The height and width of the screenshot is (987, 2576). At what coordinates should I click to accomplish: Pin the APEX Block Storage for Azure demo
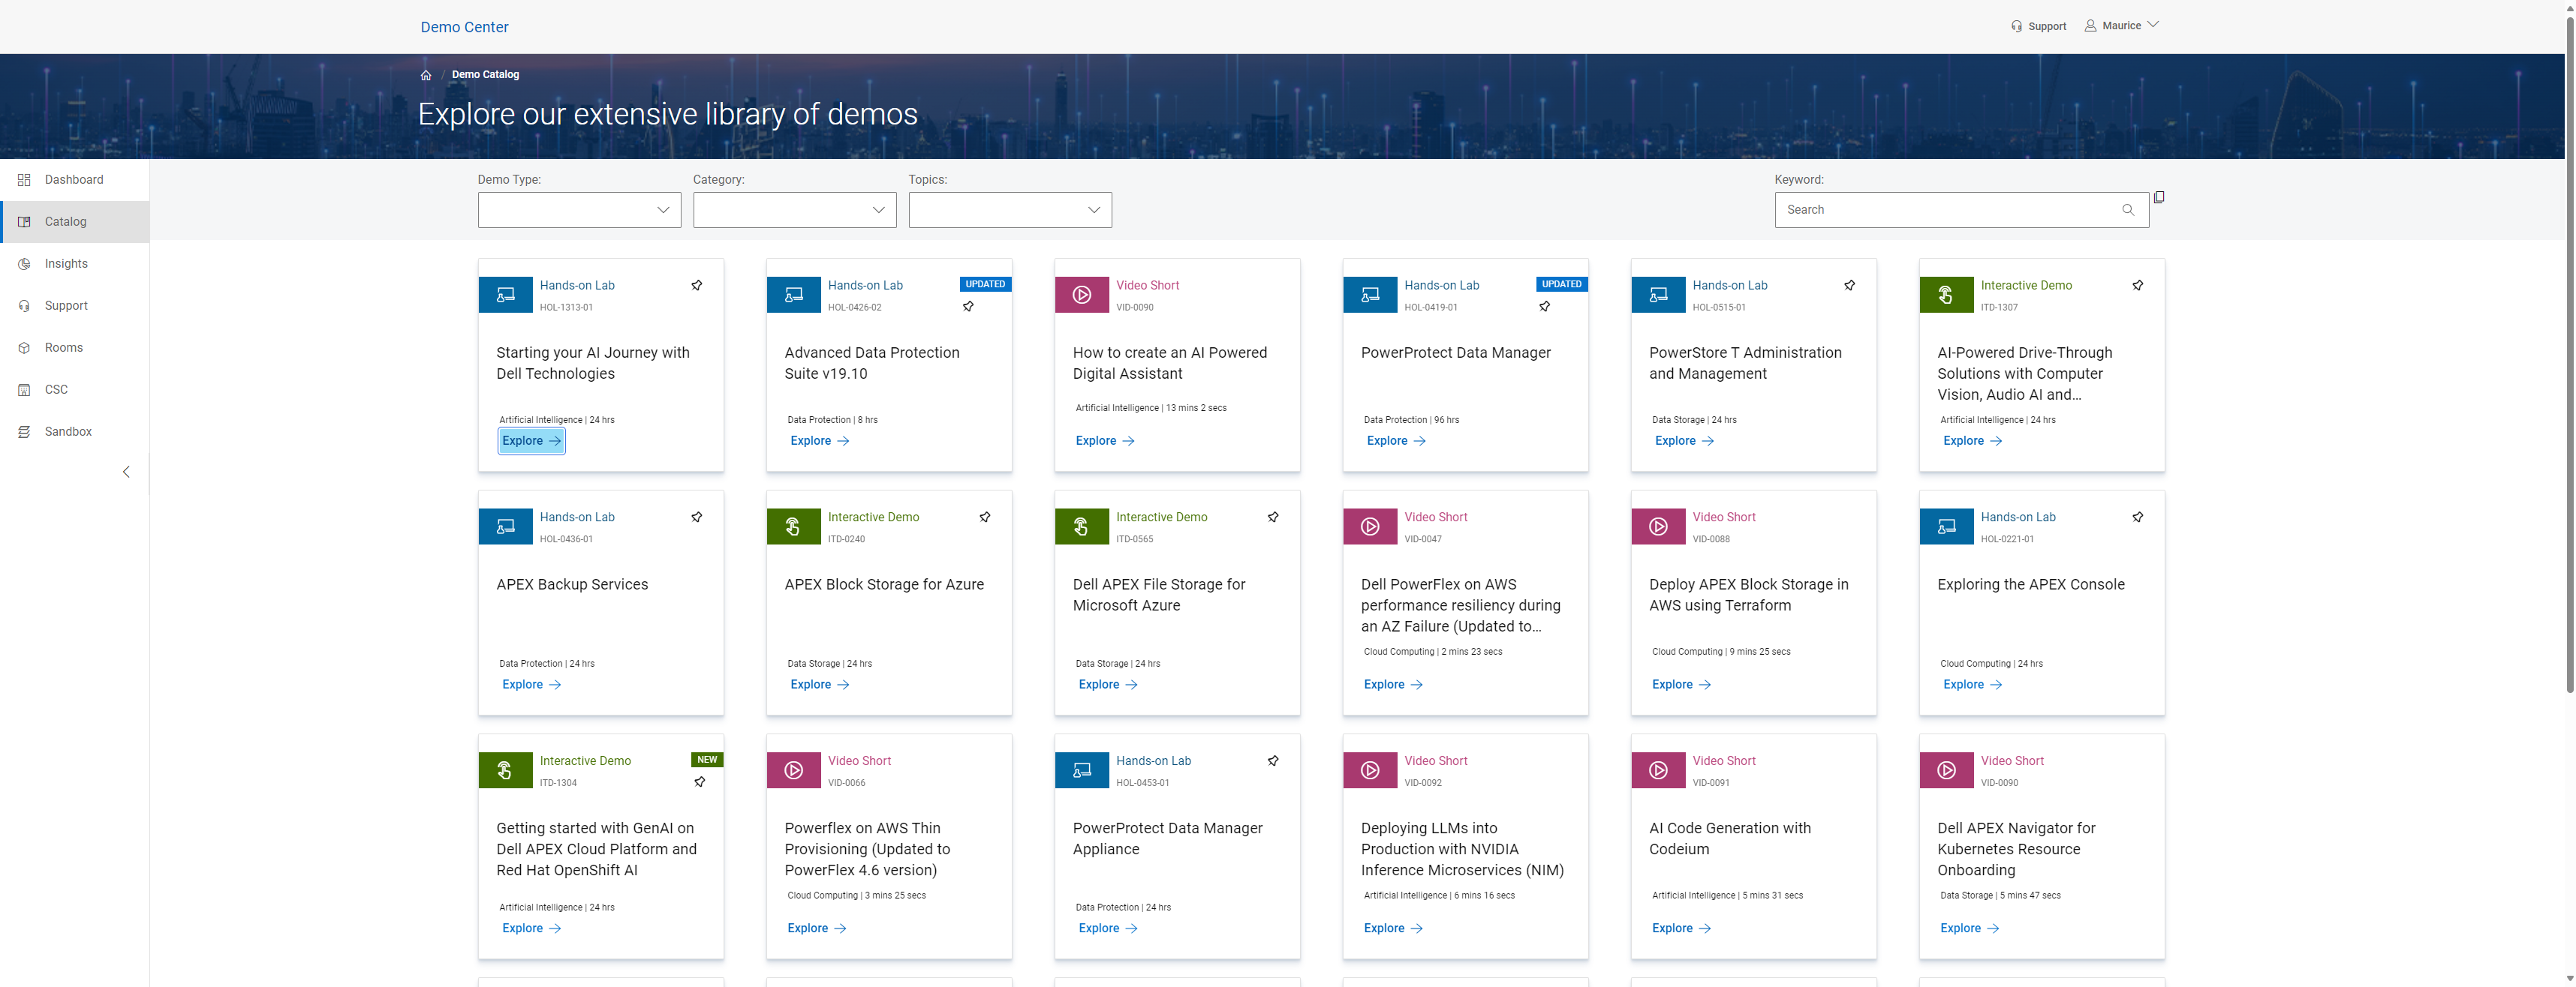pos(985,517)
